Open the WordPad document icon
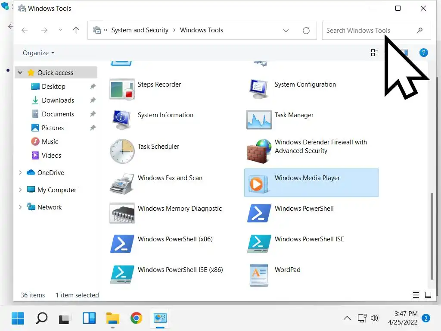Viewport: 441px width, 331px height. [259, 275]
